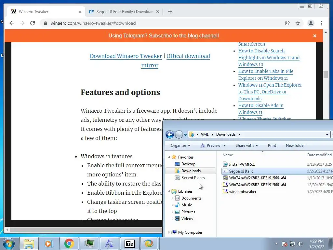Image resolution: width=333 pixels, height=250 pixels.
Task: Open the address bar history dropdown in Explorer
Action: click(327, 134)
